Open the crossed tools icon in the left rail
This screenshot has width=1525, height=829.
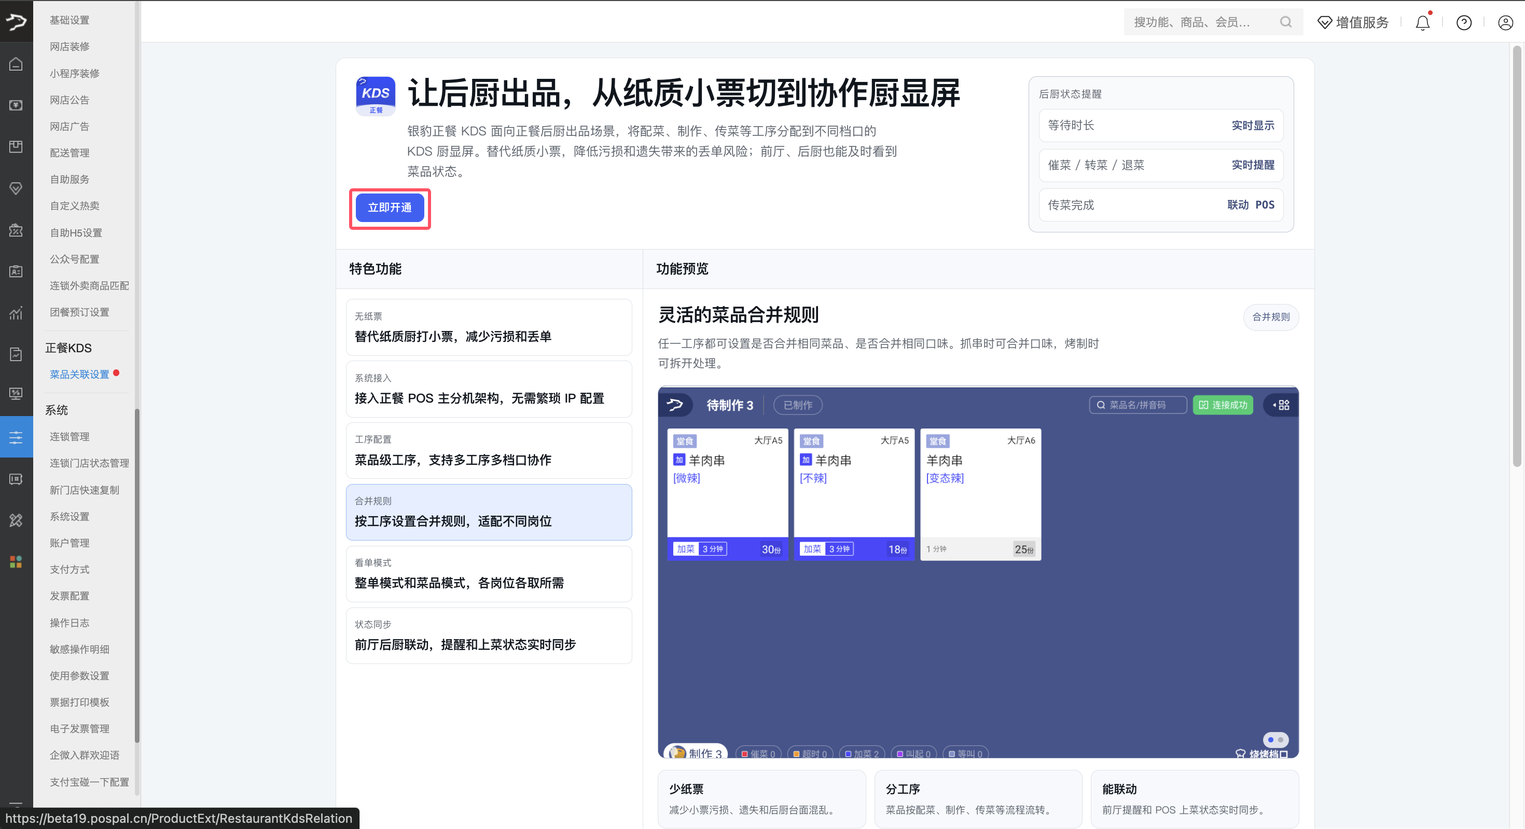(x=16, y=520)
